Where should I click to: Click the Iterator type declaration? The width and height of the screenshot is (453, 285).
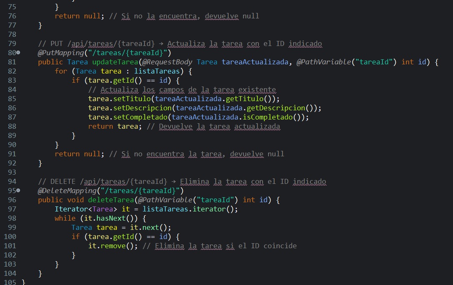pyautogui.click(x=71, y=209)
